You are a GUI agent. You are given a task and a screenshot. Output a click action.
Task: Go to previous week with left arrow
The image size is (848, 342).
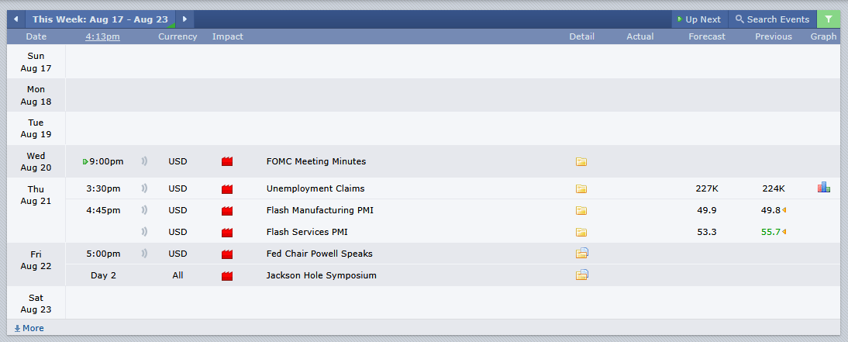pyautogui.click(x=16, y=19)
